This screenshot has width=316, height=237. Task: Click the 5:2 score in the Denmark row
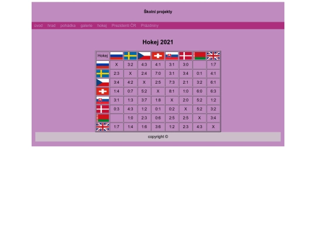click(x=200, y=109)
